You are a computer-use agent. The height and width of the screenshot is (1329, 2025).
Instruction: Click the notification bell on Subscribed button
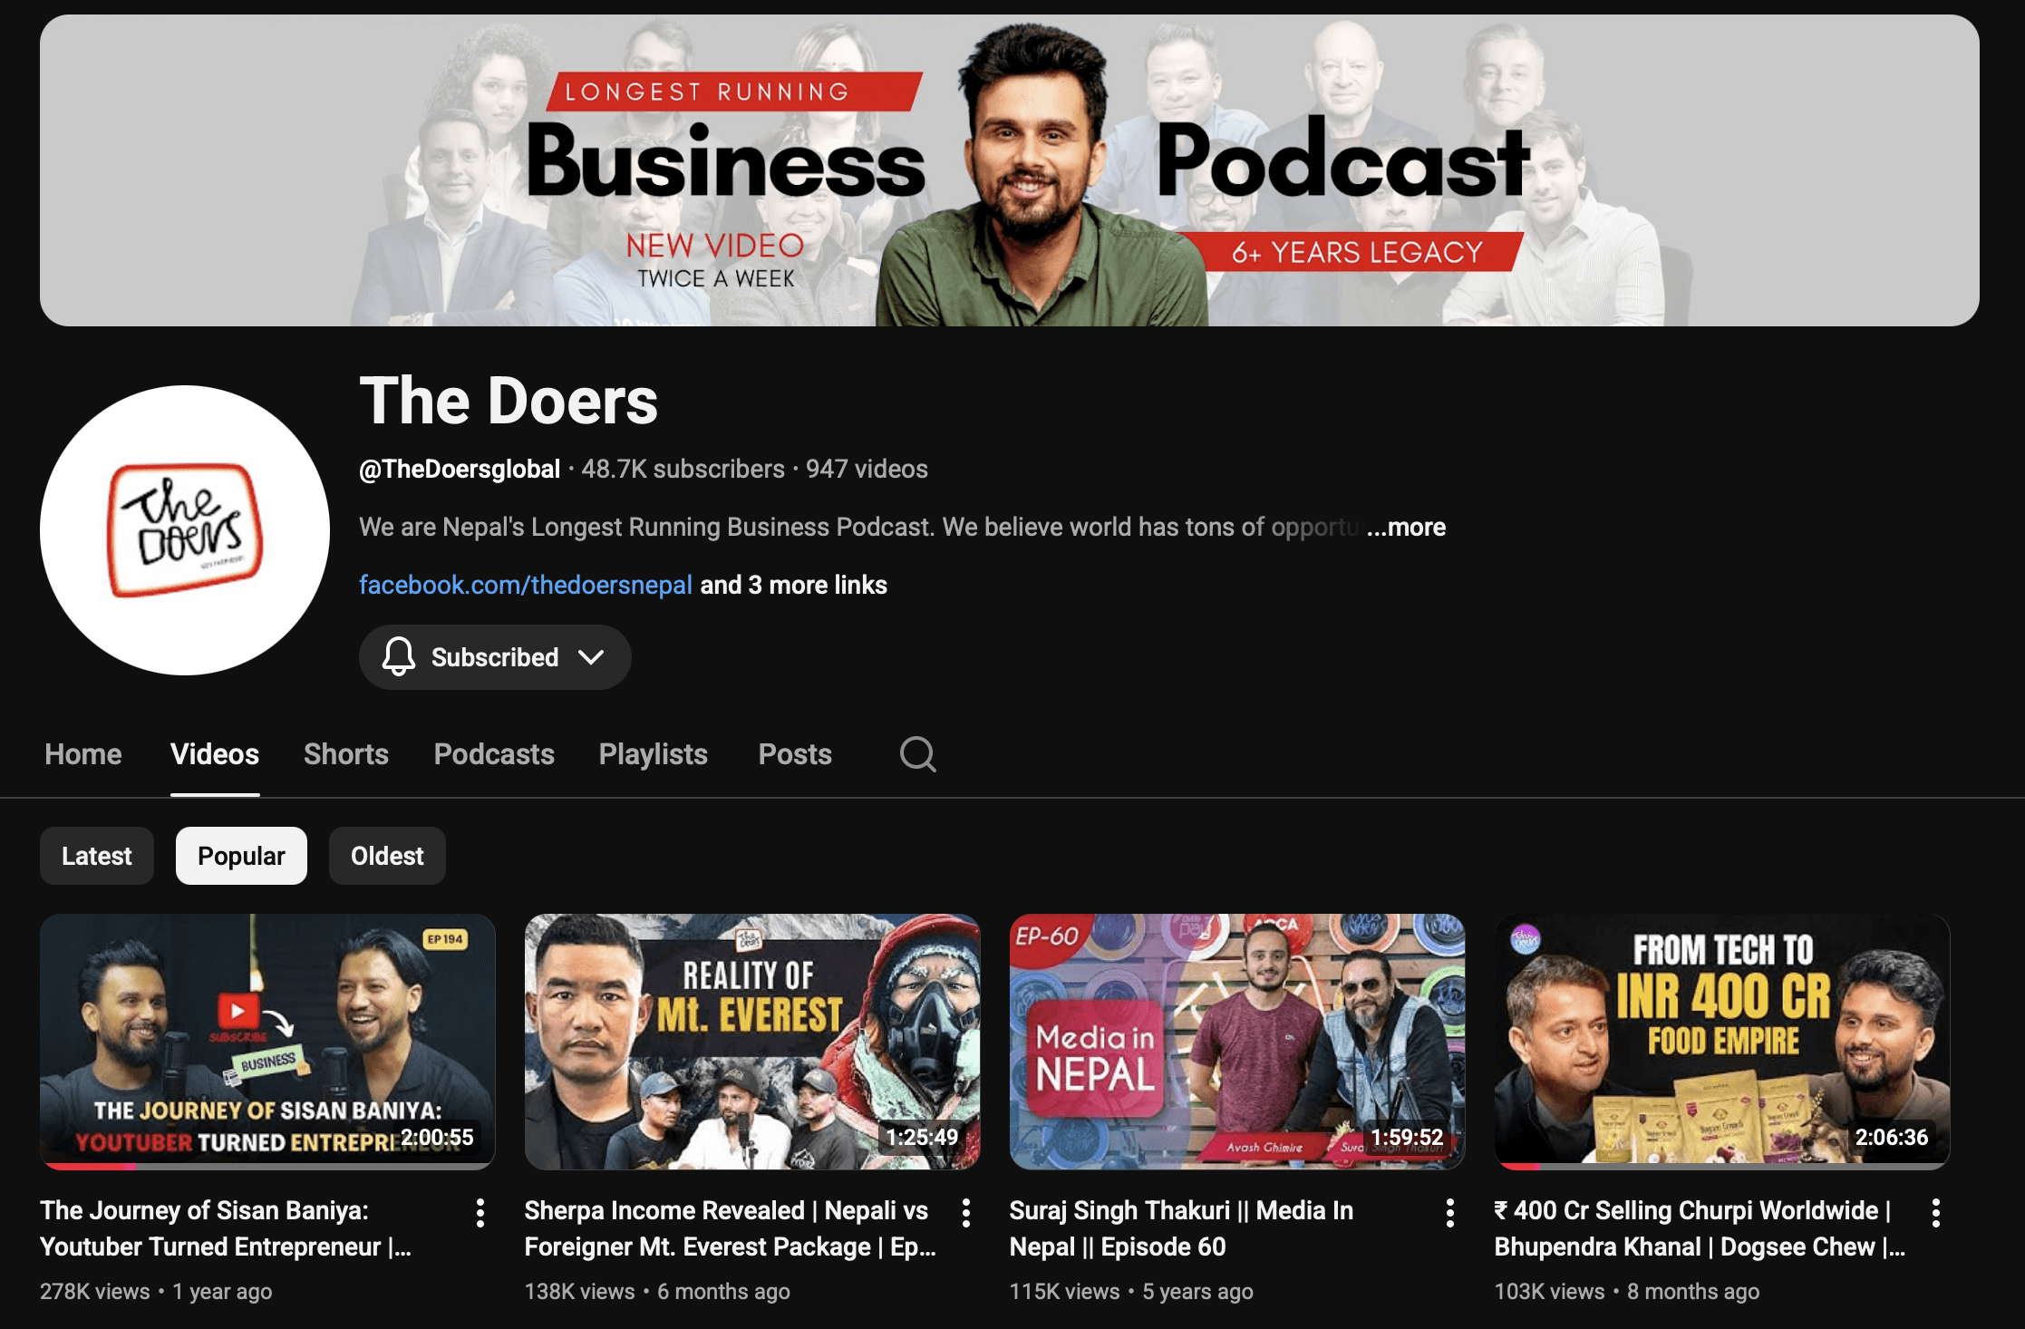coord(398,656)
